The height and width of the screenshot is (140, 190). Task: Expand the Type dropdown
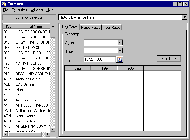[120, 51]
